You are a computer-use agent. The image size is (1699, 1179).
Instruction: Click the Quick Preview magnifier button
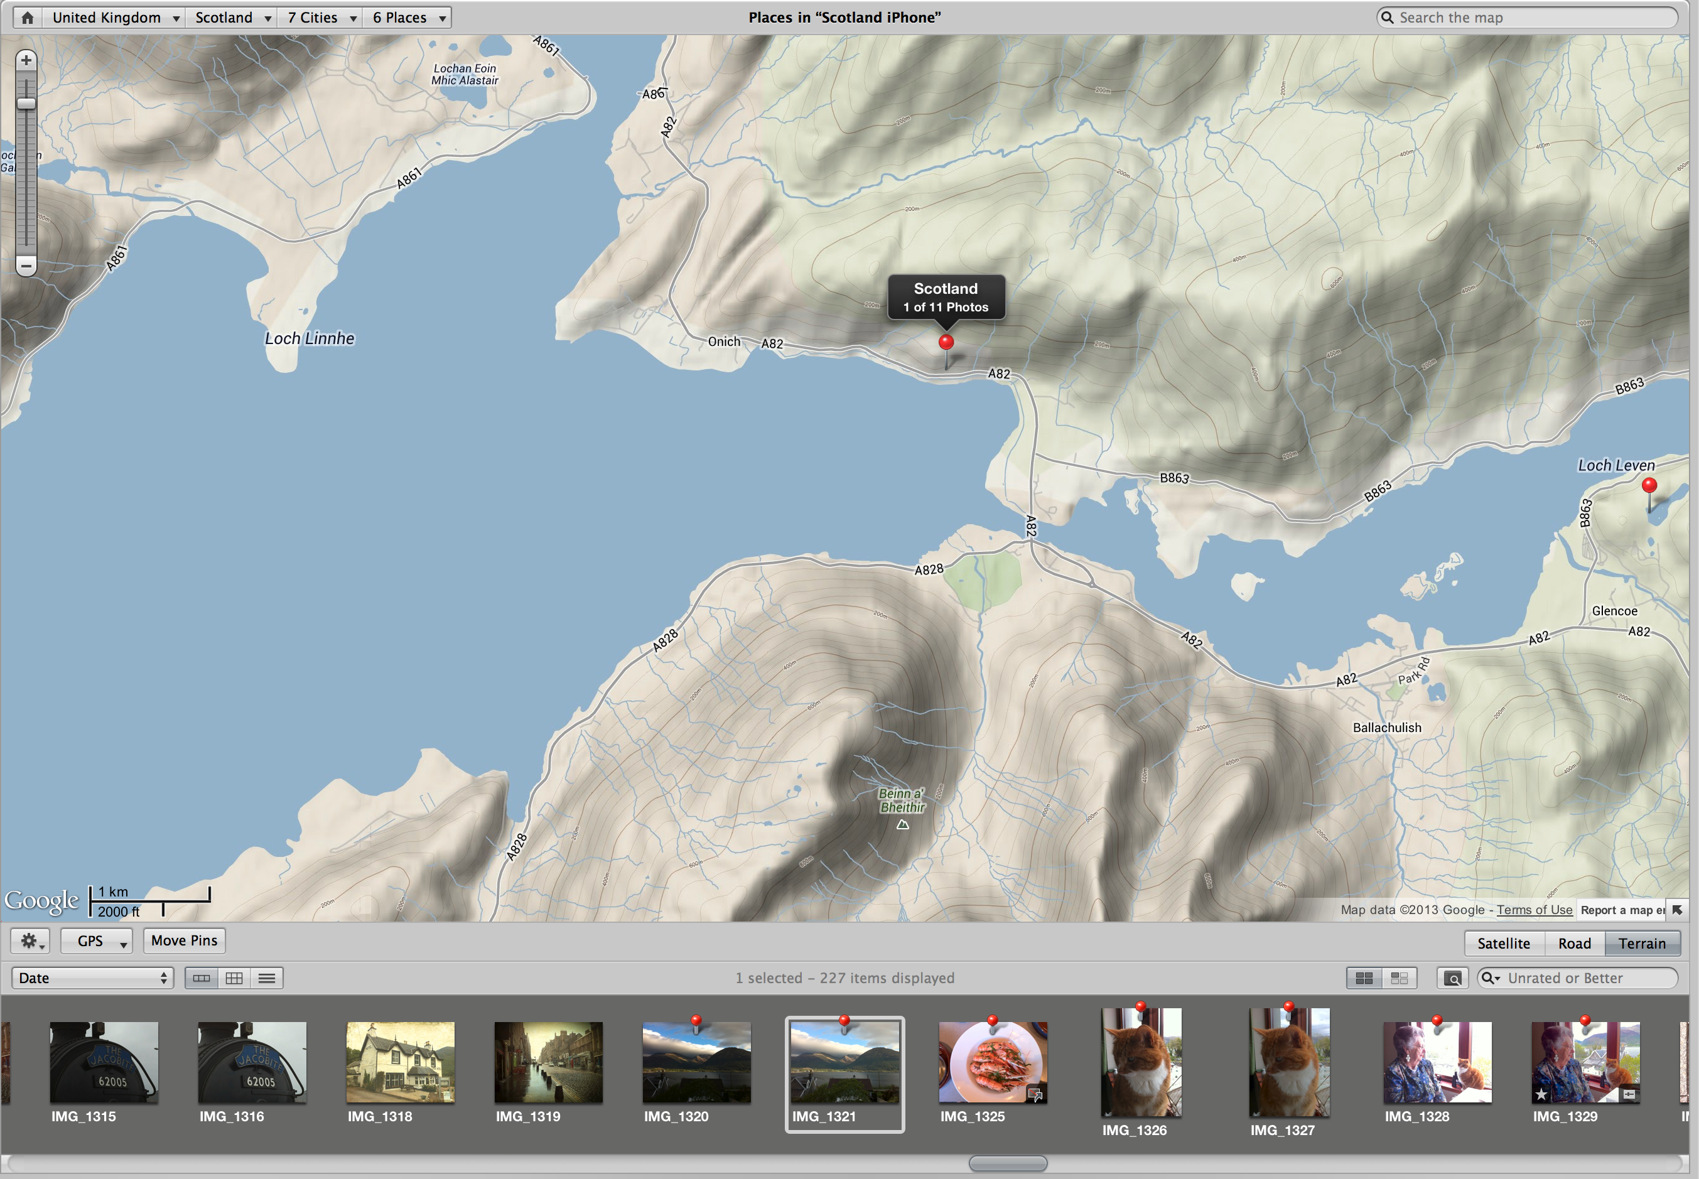click(x=1452, y=978)
